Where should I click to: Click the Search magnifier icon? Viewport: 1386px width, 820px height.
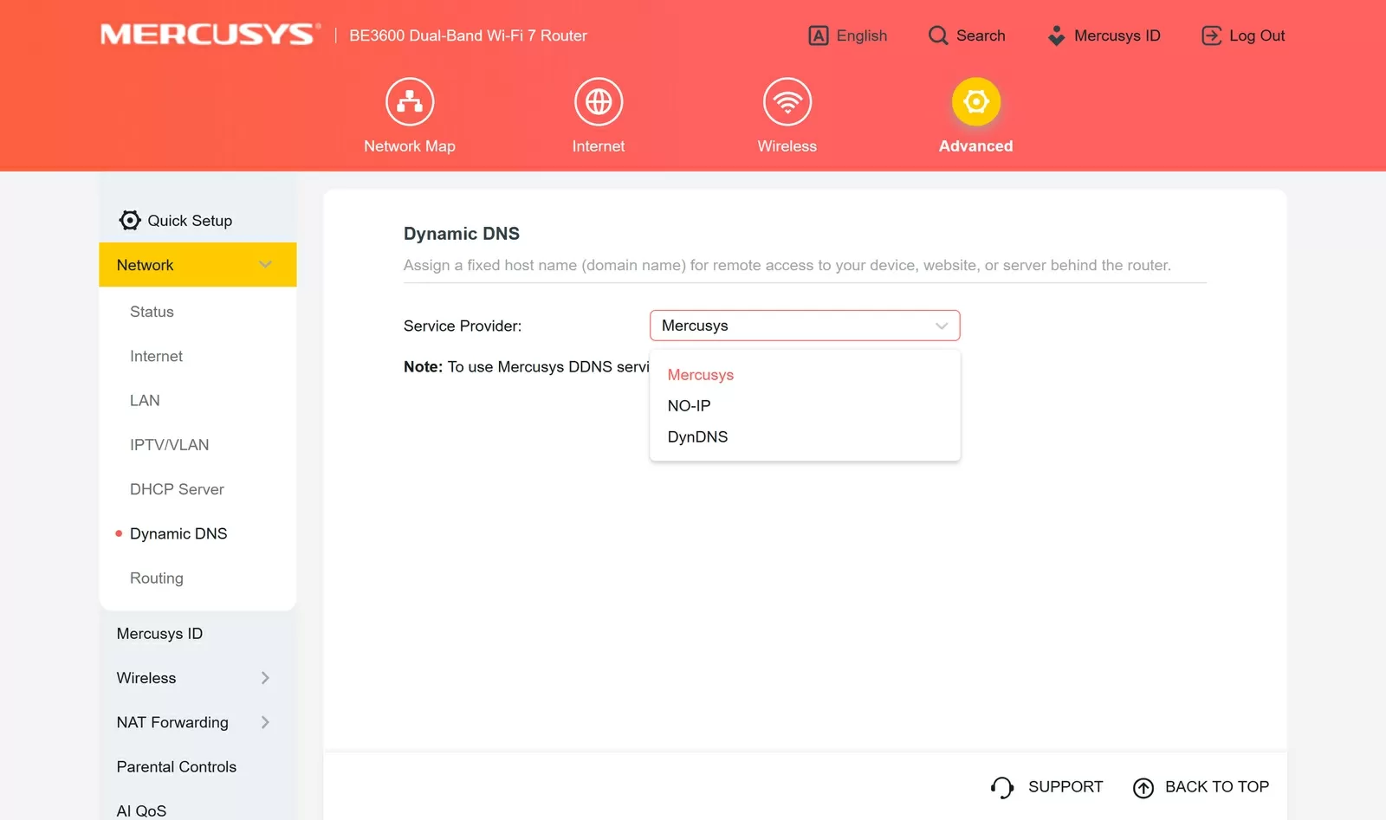(938, 36)
